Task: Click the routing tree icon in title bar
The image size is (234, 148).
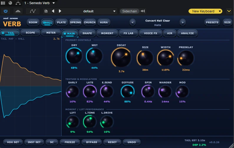Action: [x=18, y=3]
